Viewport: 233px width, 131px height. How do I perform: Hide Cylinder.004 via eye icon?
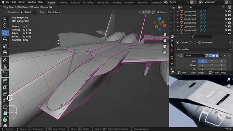pos(226,15)
